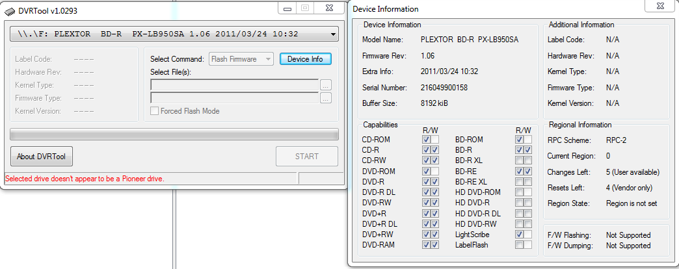The image size is (679, 269).
Task: Toggle DVD+RW write checkbox
Action: tap(434, 235)
